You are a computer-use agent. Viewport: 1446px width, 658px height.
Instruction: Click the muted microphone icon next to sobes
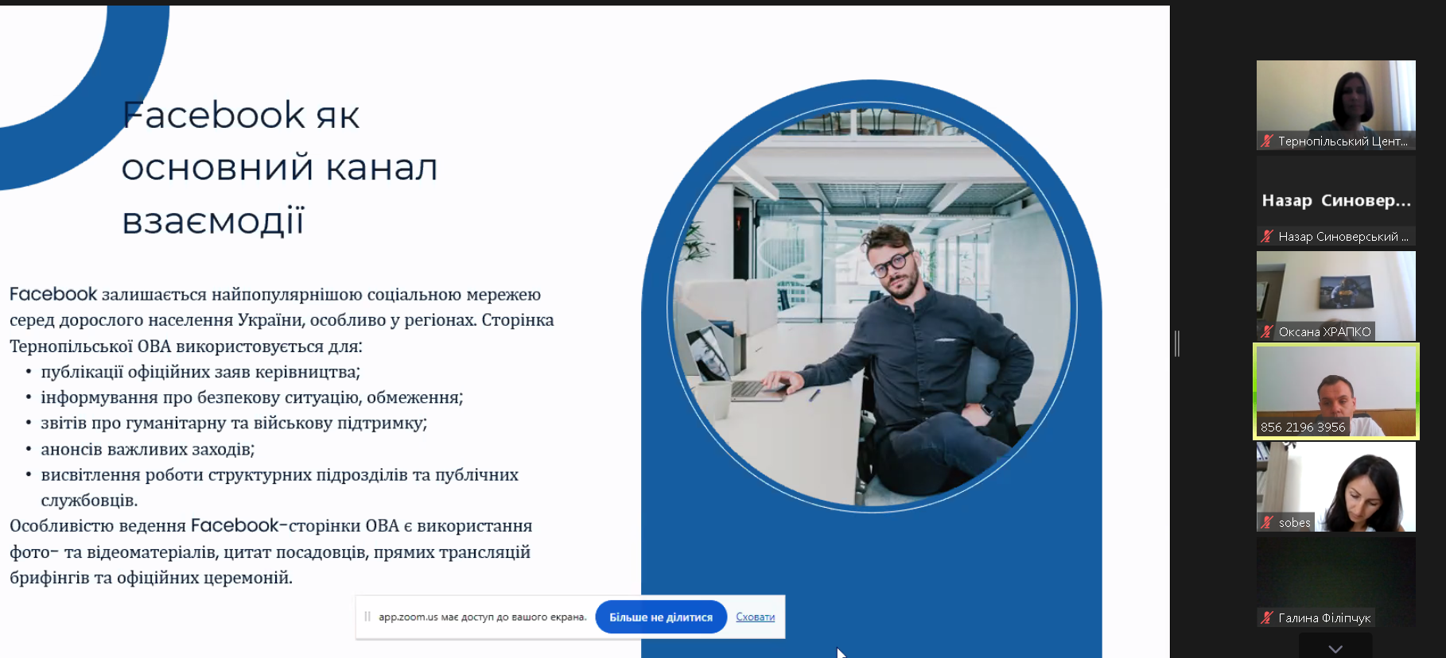[x=1267, y=522]
